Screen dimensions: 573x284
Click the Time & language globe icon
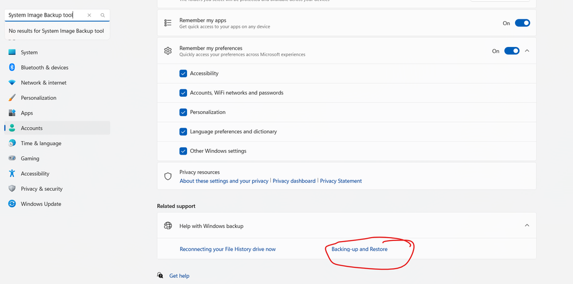12,143
